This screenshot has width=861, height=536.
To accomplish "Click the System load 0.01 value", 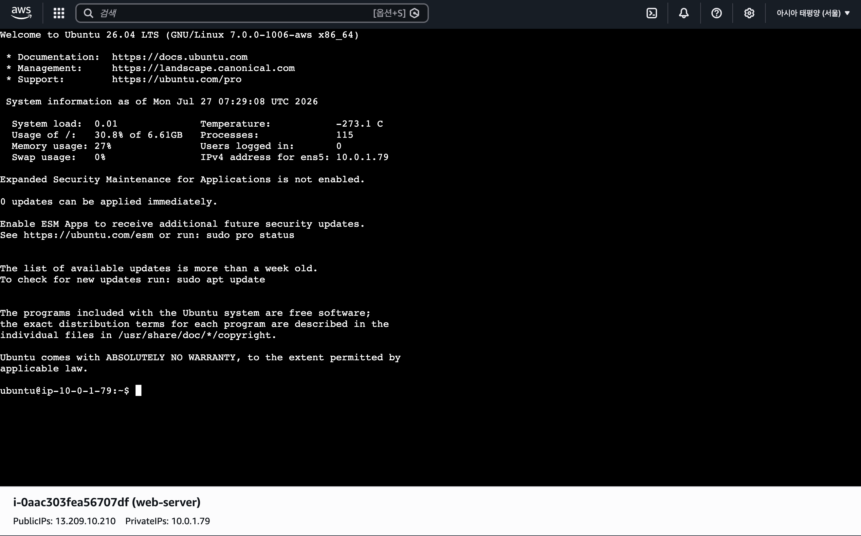I will 106,124.
